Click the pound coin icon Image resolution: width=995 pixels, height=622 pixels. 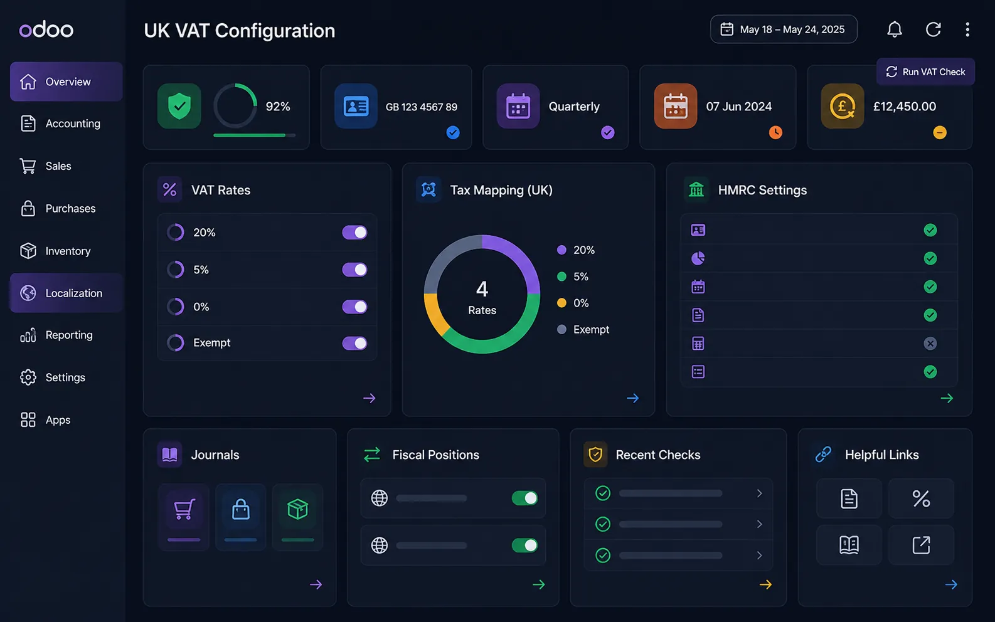point(843,106)
